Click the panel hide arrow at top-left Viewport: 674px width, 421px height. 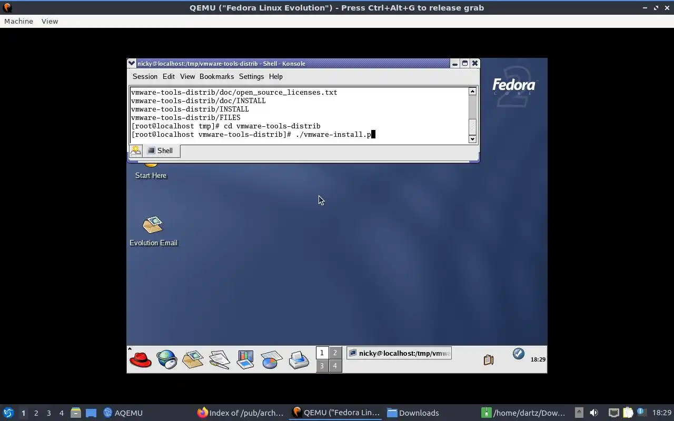point(130,349)
